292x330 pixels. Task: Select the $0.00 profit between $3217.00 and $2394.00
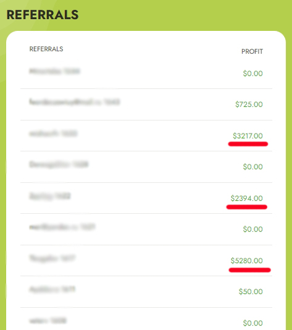tap(252, 167)
